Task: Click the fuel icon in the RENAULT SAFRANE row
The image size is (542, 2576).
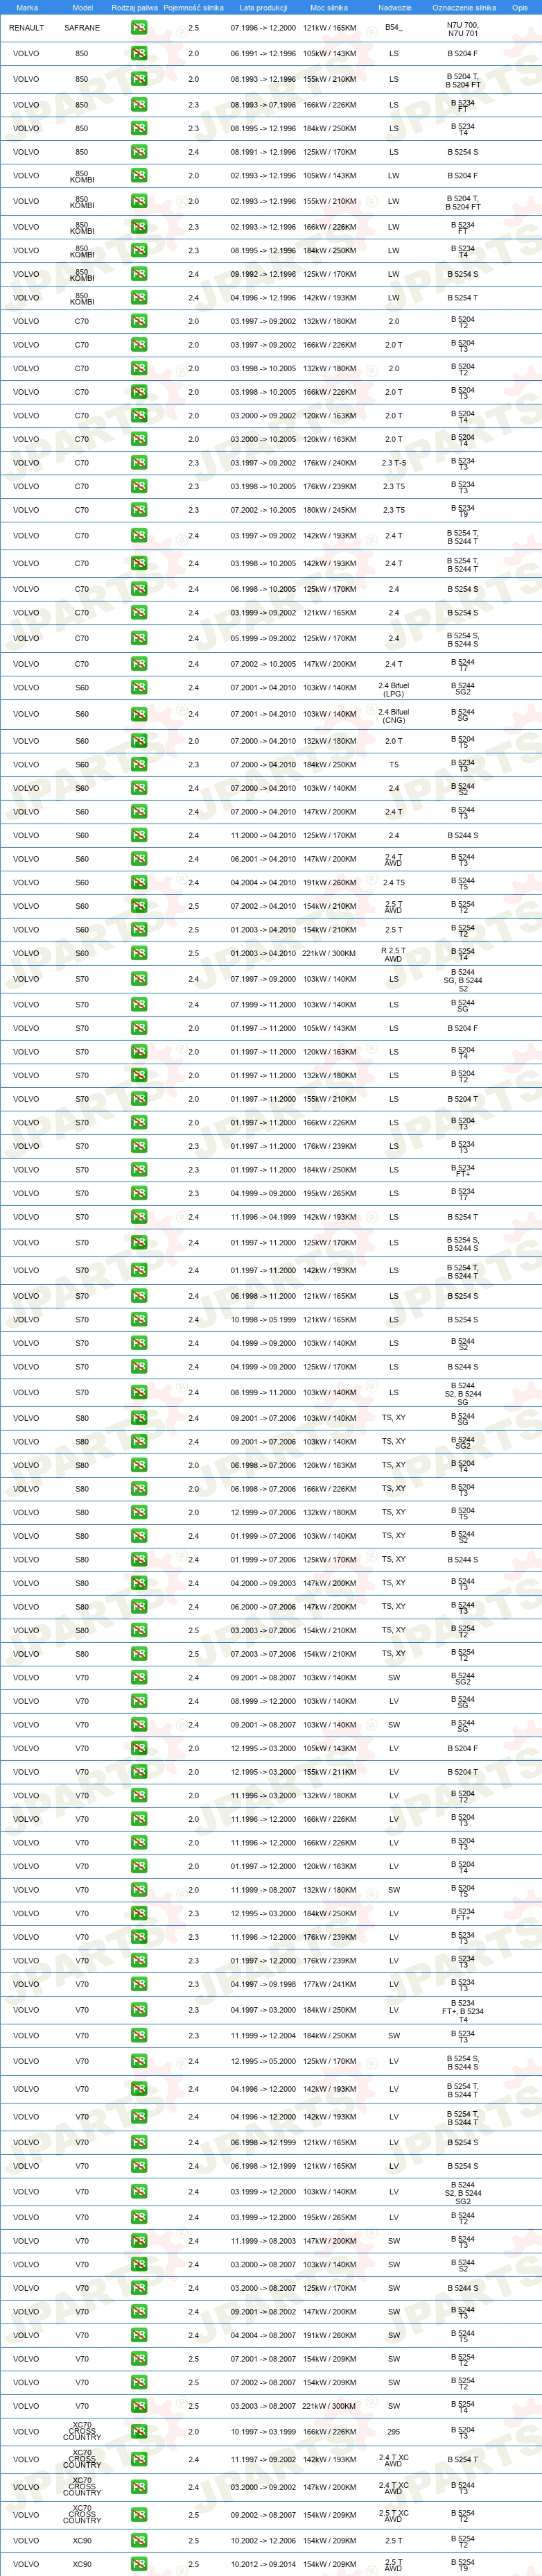Action: (139, 28)
